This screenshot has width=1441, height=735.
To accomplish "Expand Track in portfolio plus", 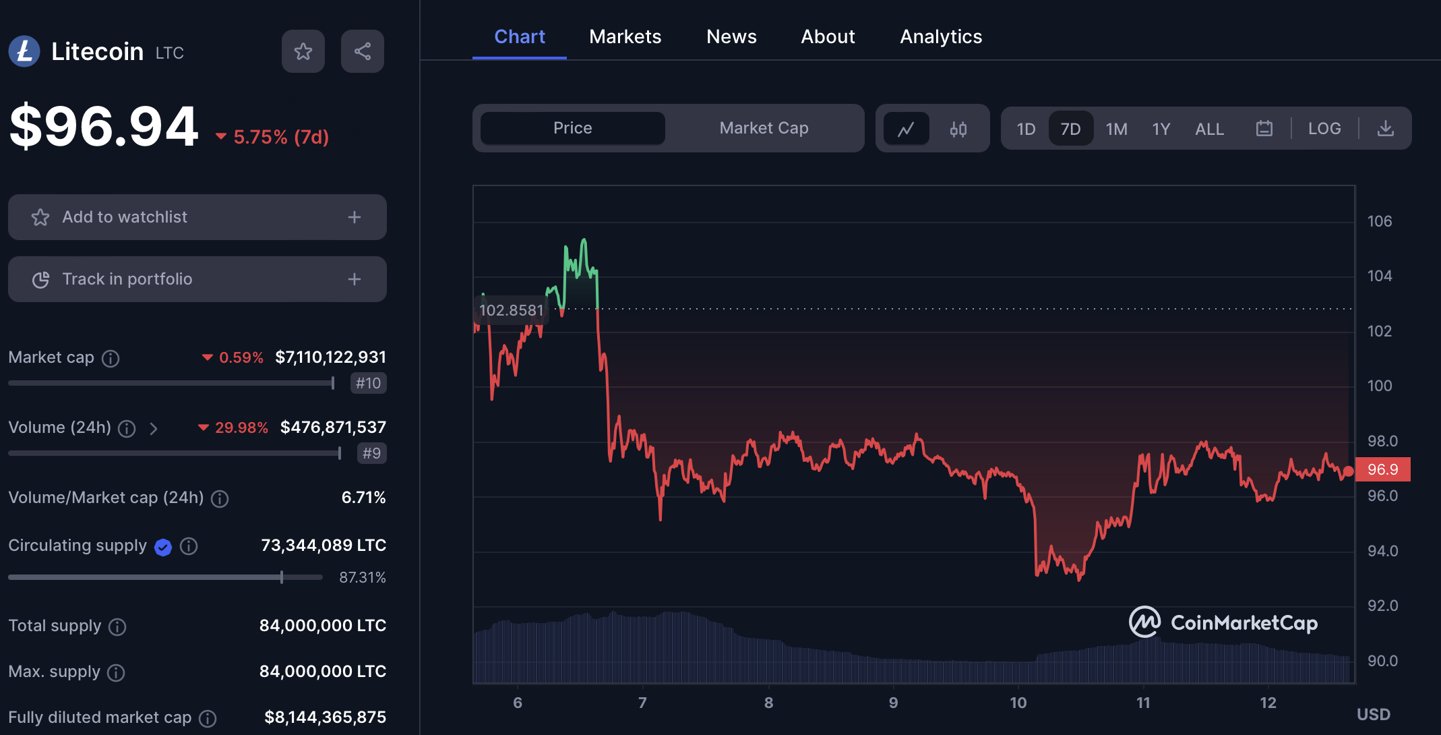I will click(355, 279).
